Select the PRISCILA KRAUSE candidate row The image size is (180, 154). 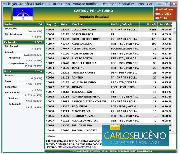tap(109, 73)
